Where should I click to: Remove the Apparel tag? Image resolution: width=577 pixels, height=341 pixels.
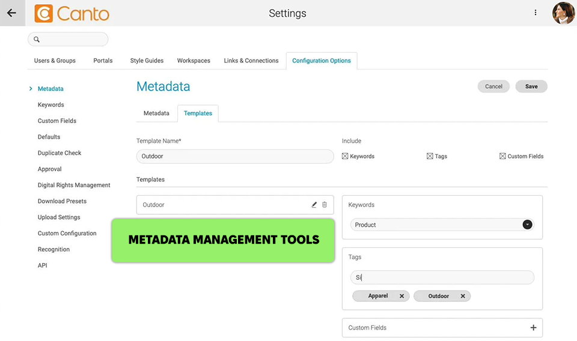point(402,296)
